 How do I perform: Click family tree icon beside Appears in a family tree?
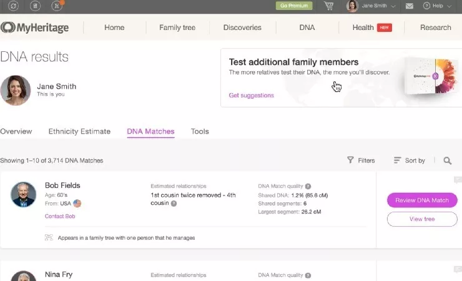pyautogui.click(x=49, y=237)
